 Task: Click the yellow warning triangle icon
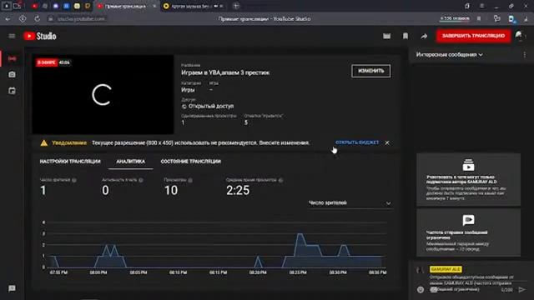(x=44, y=142)
